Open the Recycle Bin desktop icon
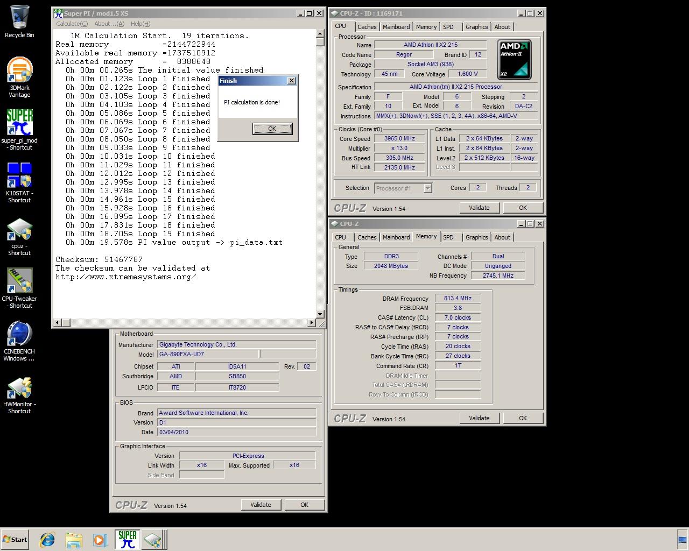The width and height of the screenshot is (689, 551). click(19, 22)
